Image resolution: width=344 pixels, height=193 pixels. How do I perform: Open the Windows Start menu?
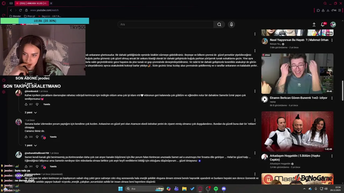(120, 189)
